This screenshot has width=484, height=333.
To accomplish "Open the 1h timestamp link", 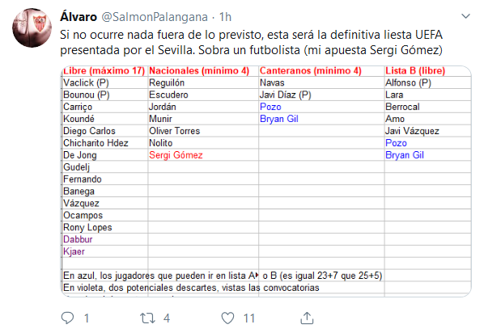I will pos(225,17).
